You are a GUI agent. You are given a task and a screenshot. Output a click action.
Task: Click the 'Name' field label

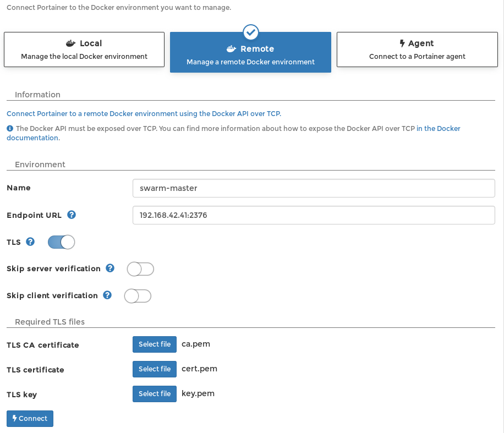pos(19,188)
